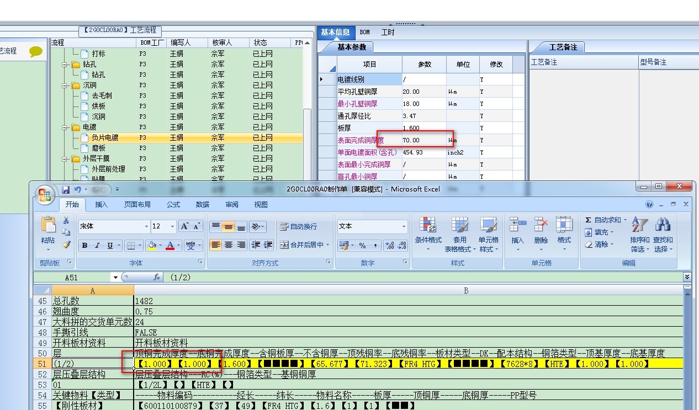Apply comma thousands separator style

[x=375, y=246]
